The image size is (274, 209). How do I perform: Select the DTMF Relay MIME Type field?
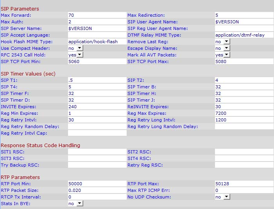[244, 35]
